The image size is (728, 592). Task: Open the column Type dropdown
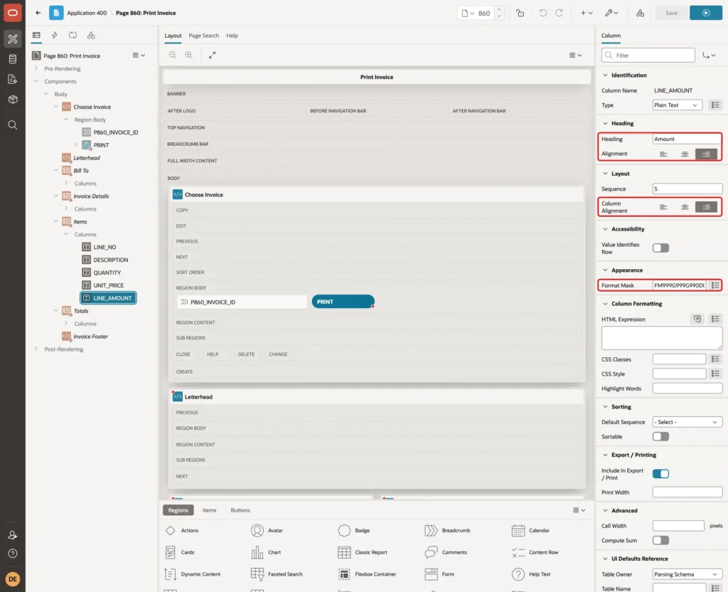coord(677,105)
